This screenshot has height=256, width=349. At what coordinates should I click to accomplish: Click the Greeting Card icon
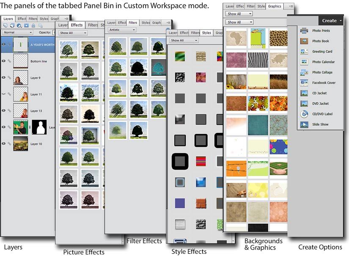pos(304,52)
